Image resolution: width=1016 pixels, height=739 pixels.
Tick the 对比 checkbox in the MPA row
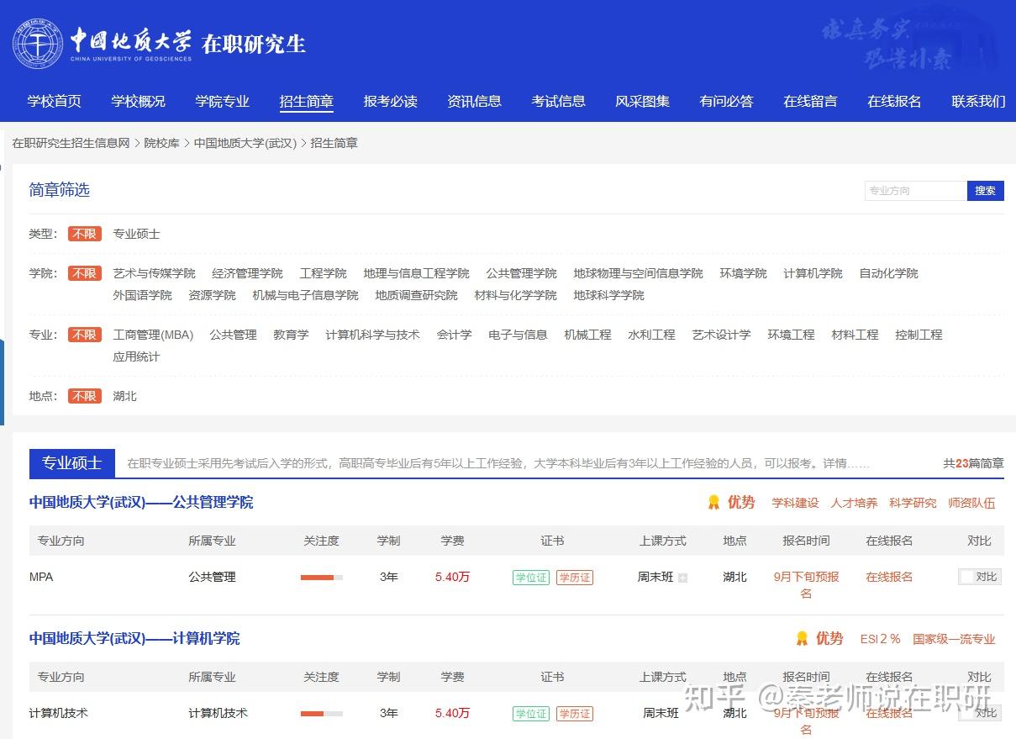(967, 577)
